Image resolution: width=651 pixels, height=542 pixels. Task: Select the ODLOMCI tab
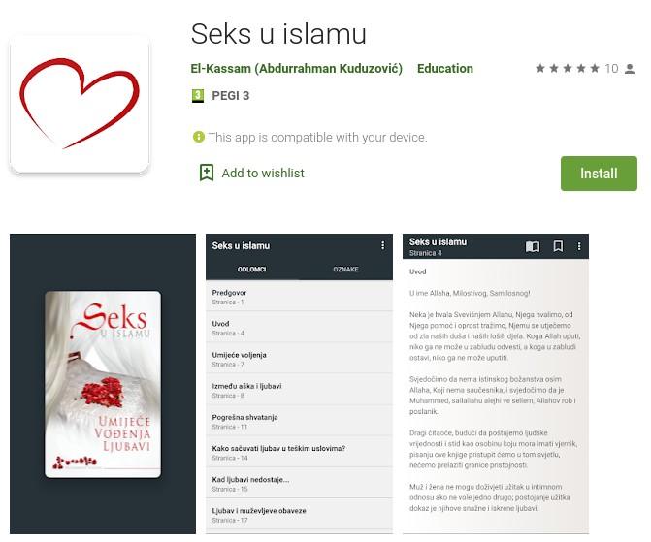pos(252,270)
